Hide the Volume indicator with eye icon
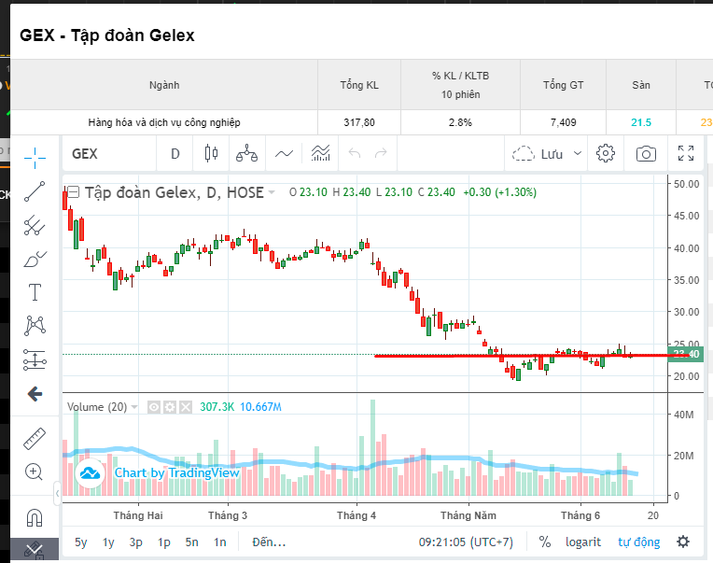 click(x=154, y=407)
